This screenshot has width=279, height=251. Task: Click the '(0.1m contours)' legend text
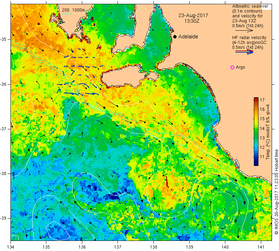point(247,11)
